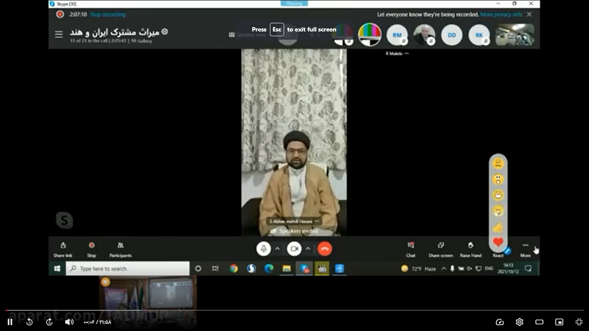
Task: Open Cortana circle icon on taskbar
Action: coord(198,269)
